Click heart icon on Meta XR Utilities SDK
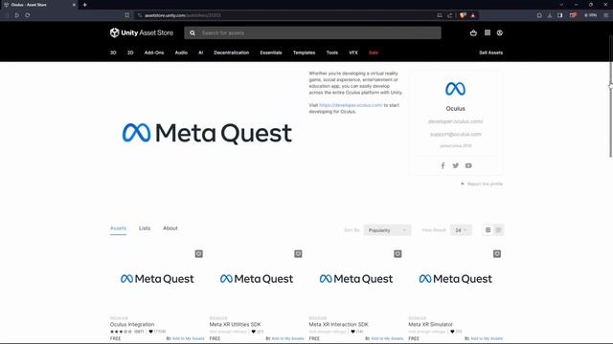The image size is (613, 344). coord(253,332)
